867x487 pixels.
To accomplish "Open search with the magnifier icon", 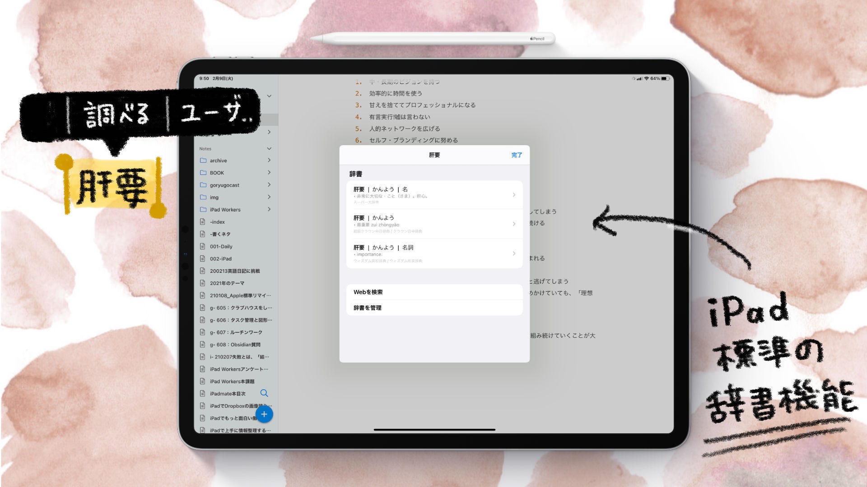I will (x=264, y=393).
